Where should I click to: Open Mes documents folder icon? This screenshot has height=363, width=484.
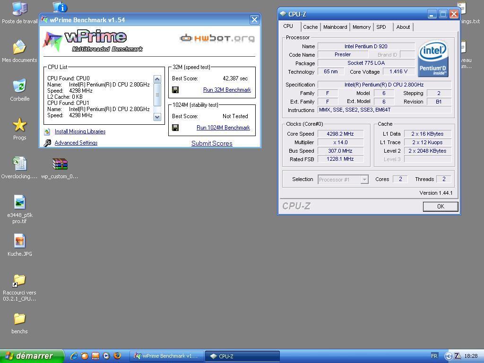(x=19, y=47)
